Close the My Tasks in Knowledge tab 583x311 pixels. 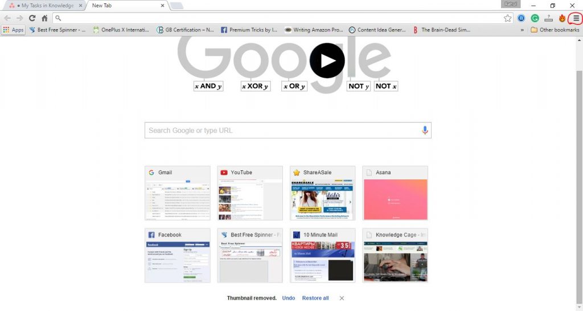coord(80,6)
